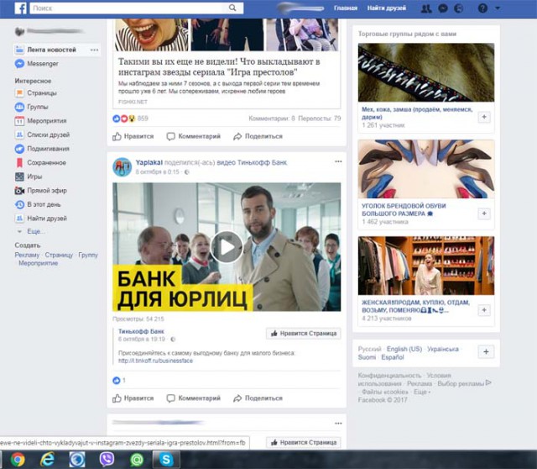The width and height of the screenshot is (537, 469).
Task: Open Комментарии: 8 count
Action: 272,119
